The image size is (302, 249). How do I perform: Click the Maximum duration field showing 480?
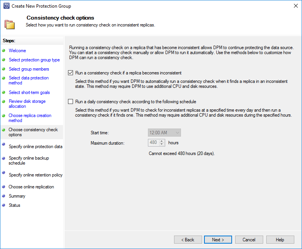[x=154, y=142]
